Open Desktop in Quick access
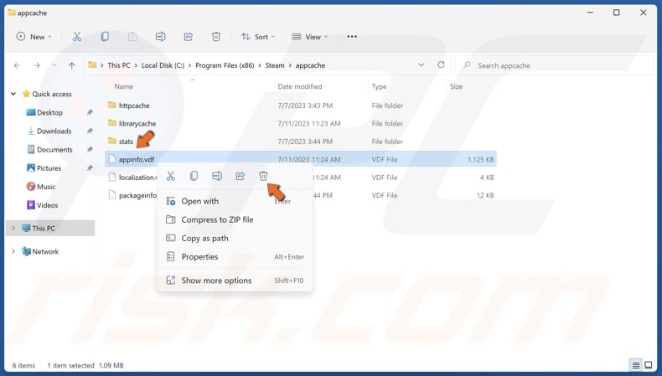Image resolution: width=662 pixels, height=376 pixels. [49, 113]
